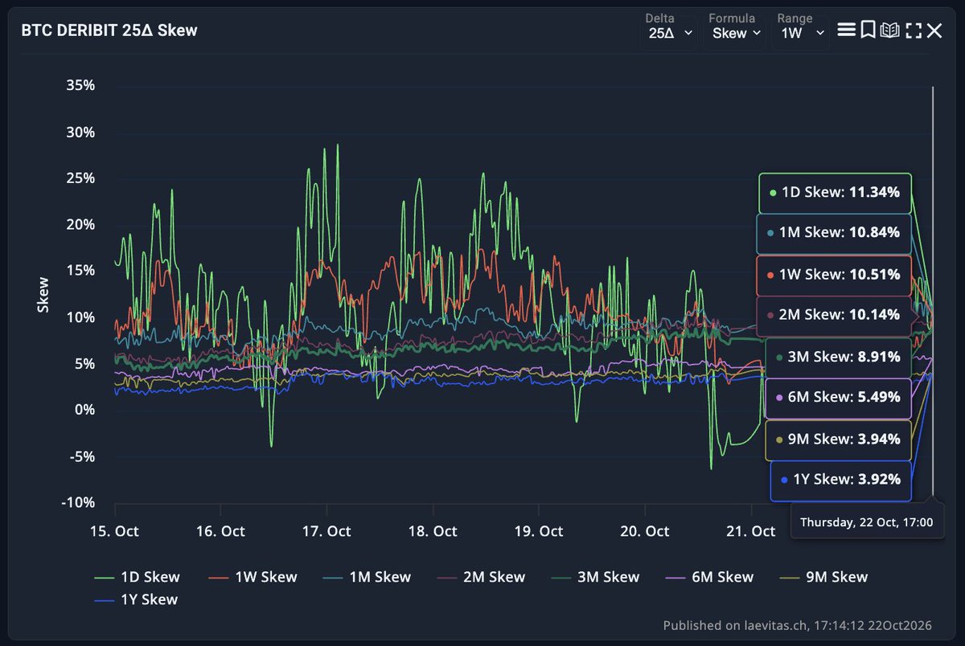Toggle 1Y Skew series in legend
The width and height of the screenshot is (965, 646).
[136, 599]
